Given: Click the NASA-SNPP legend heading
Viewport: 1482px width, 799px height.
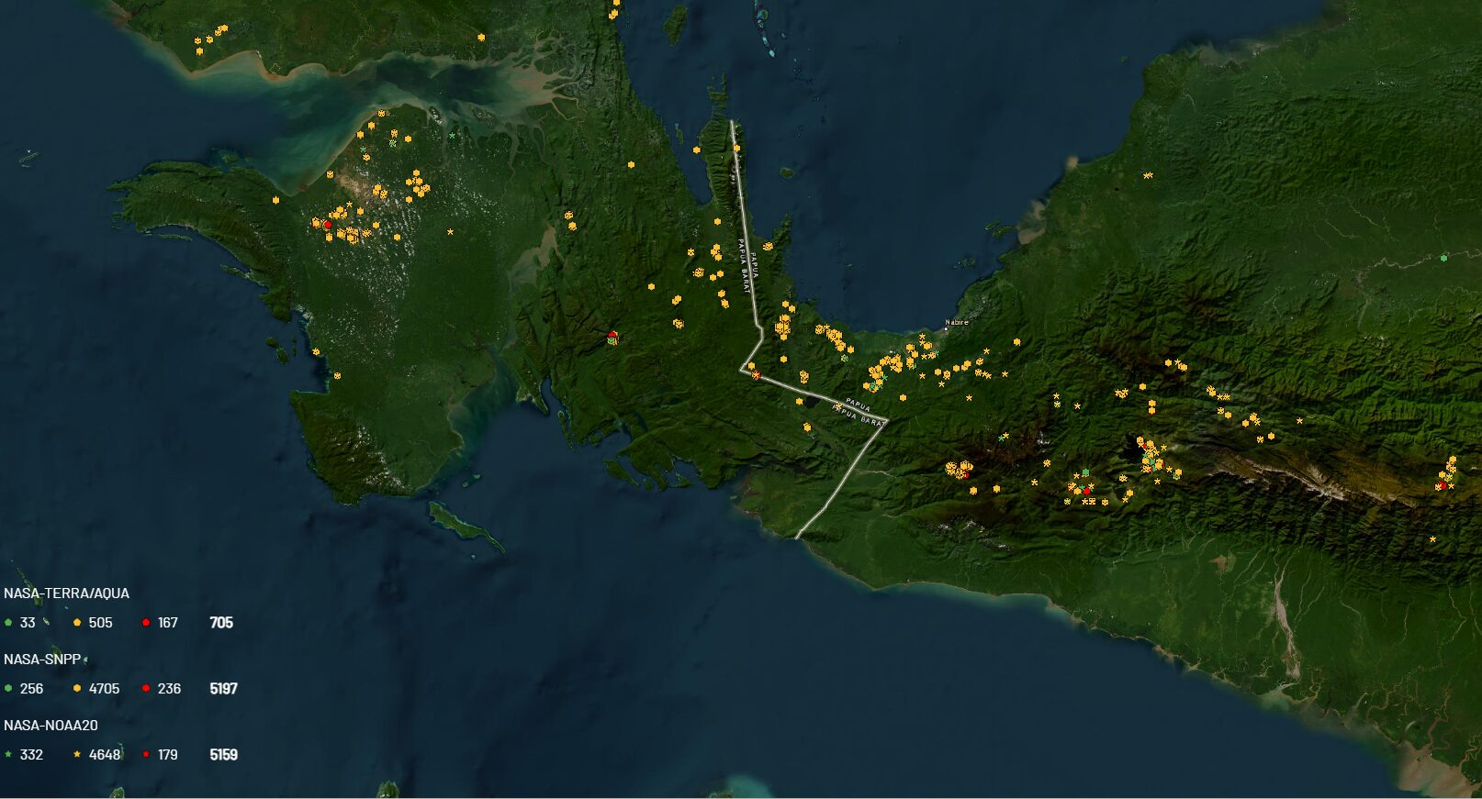Looking at the screenshot, I should tap(42, 660).
